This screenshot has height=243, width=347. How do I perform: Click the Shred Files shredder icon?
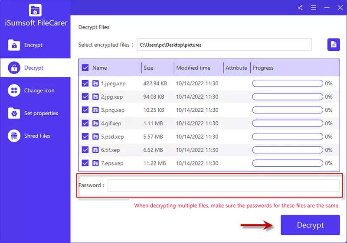(14, 136)
